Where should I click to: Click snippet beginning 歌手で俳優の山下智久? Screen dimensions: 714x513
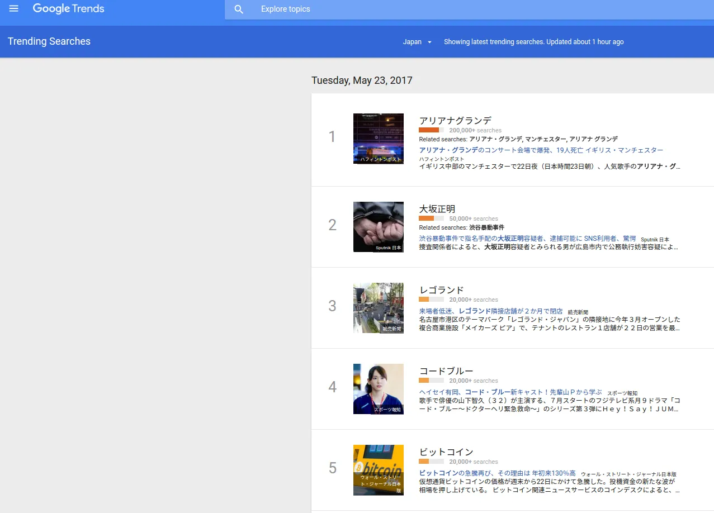[550, 405]
